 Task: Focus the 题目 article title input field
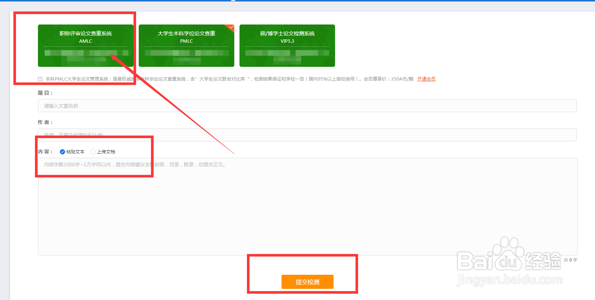[x=307, y=106]
